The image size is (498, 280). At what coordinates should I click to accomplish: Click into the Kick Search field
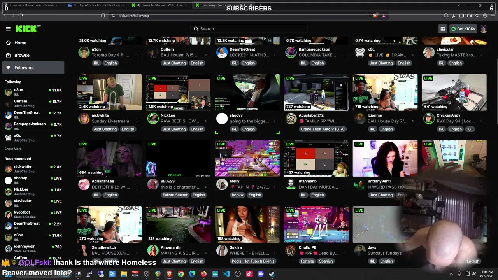(249, 29)
